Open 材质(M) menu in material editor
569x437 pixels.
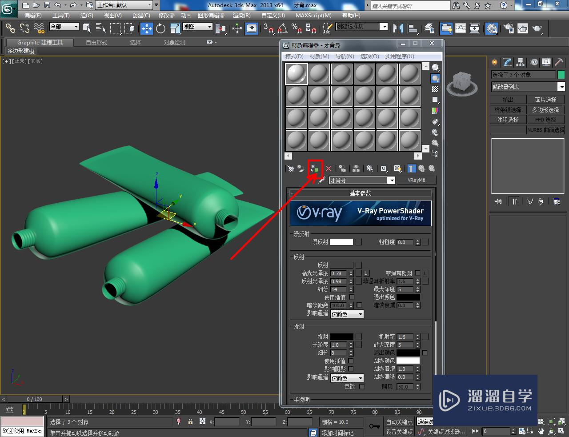pos(319,56)
